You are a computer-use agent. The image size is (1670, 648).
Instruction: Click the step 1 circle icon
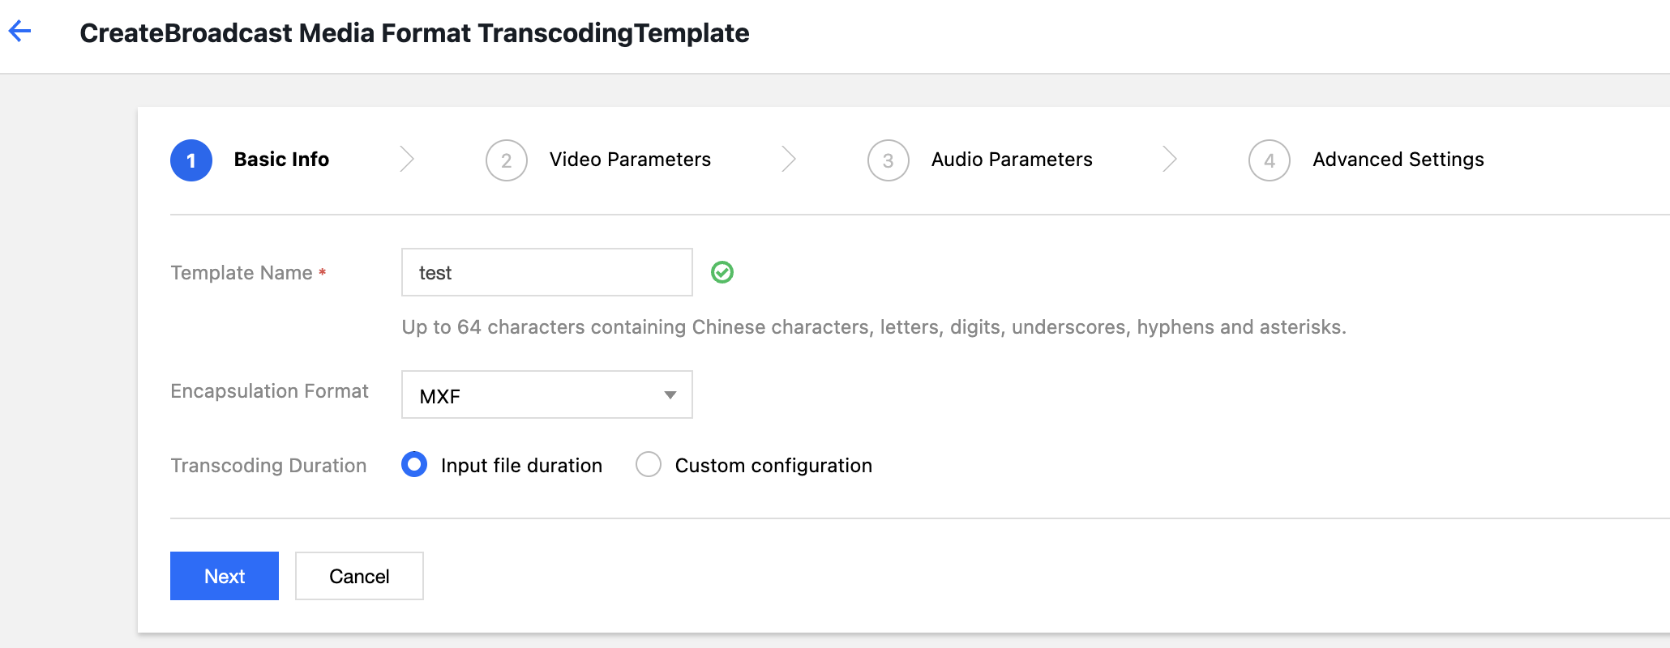pyautogui.click(x=191, y=160)
